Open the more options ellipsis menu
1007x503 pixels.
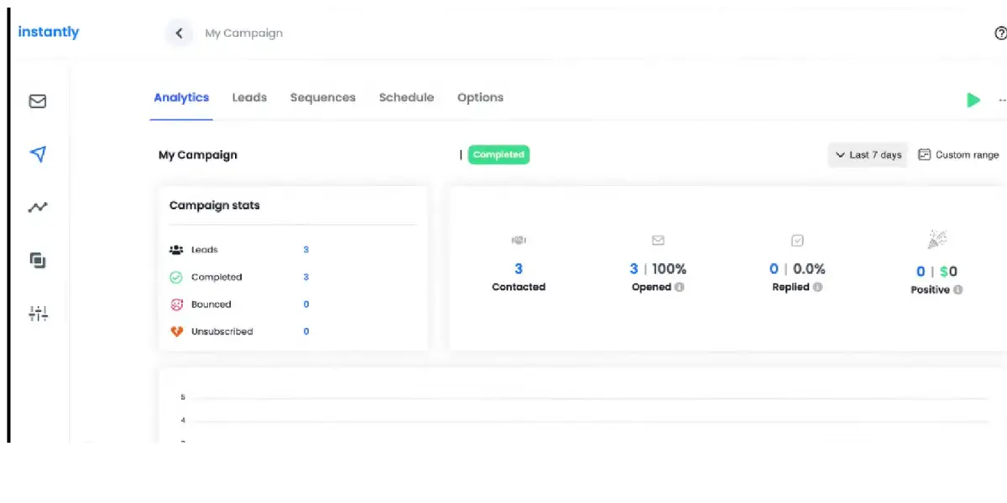tap(1003, 100)
